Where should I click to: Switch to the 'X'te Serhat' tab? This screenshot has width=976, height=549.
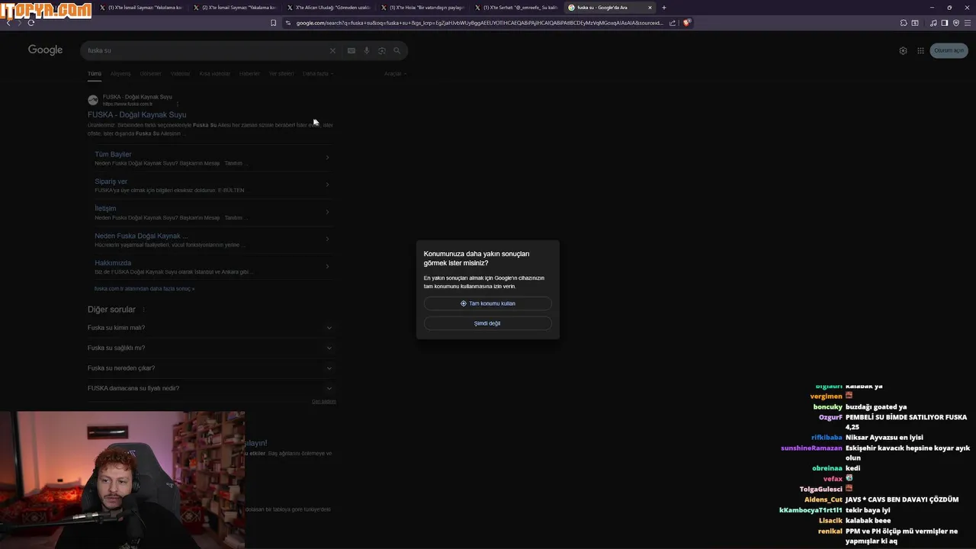(516, 8)
